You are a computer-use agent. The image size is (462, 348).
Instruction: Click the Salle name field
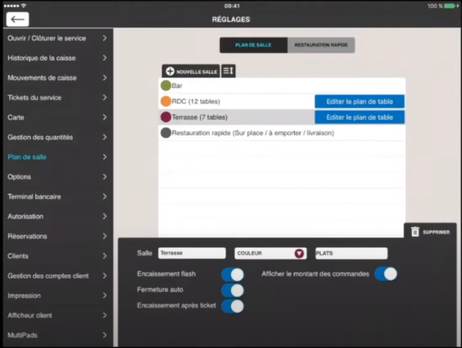point(192,253)
